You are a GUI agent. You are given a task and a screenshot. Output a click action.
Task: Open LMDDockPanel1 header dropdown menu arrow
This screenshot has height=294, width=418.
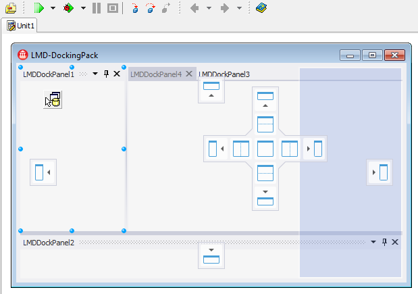(x=95, y=74)
